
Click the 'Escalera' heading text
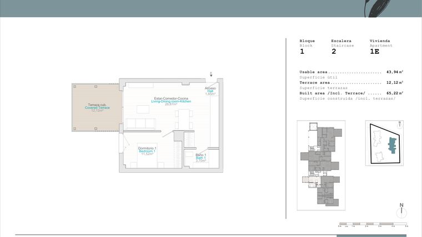tap(341, 41)
